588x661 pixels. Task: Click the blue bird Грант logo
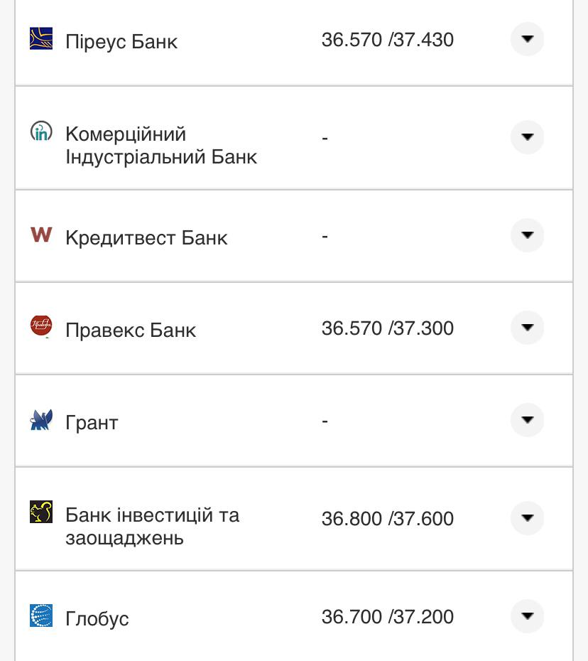pos(42,420)
